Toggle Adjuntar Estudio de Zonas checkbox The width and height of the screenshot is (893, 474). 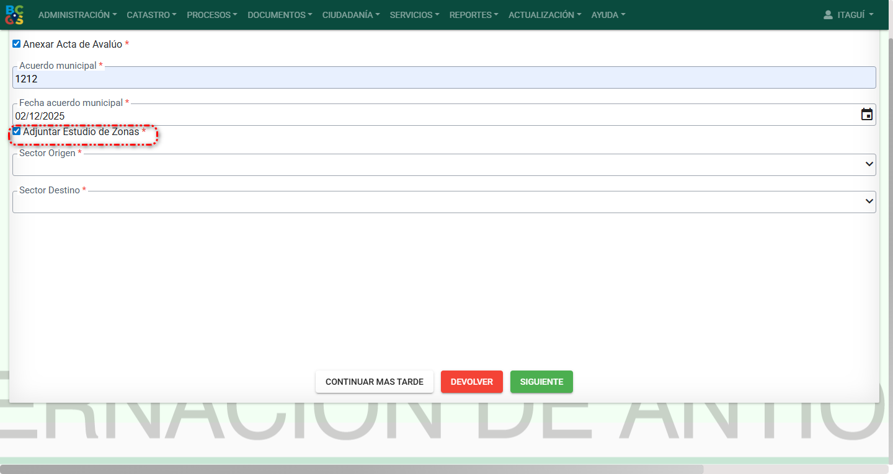click(x=17, y=131)
